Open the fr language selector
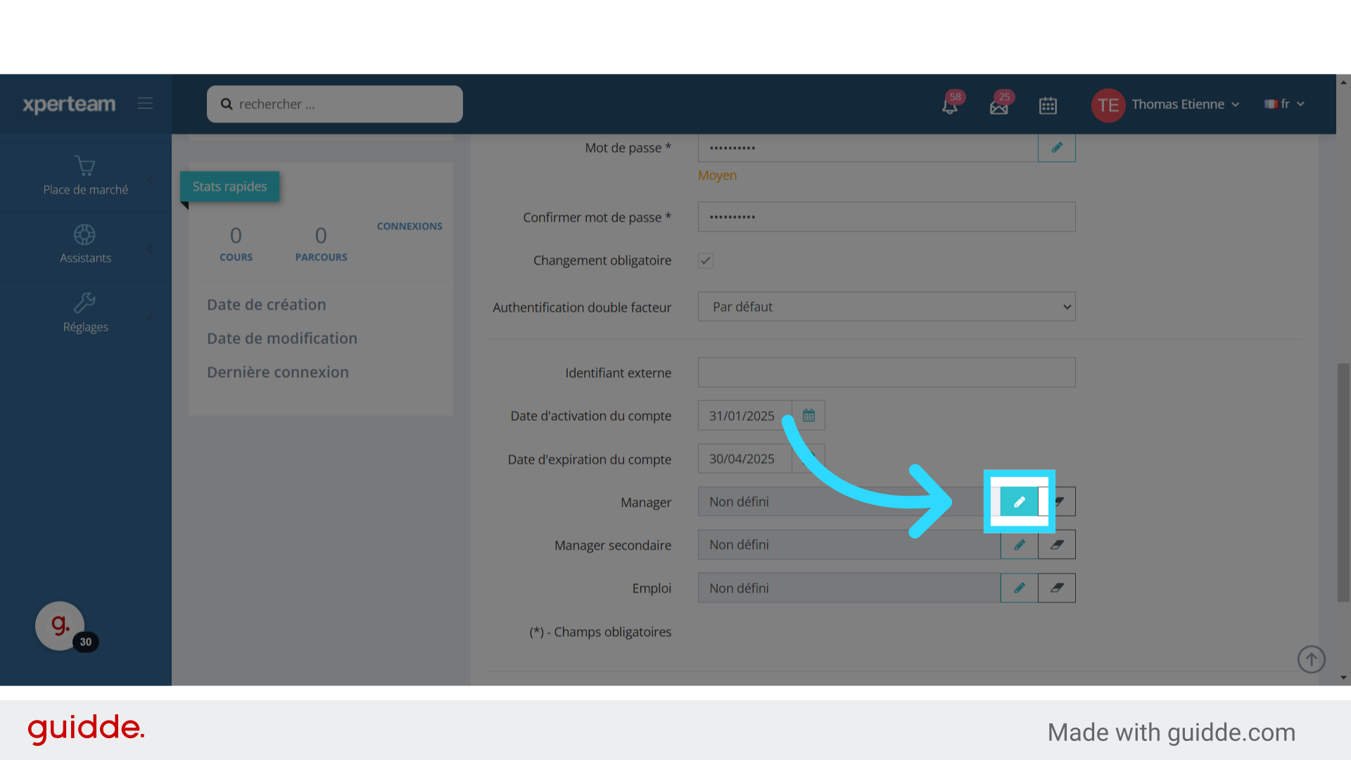This screenshot has width=1351, height=760. coord(1284,104)
